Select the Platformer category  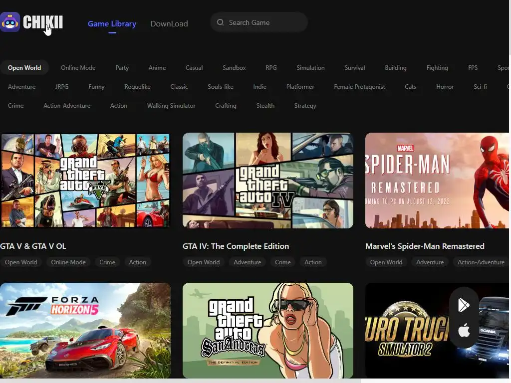(x=300, y=87)
